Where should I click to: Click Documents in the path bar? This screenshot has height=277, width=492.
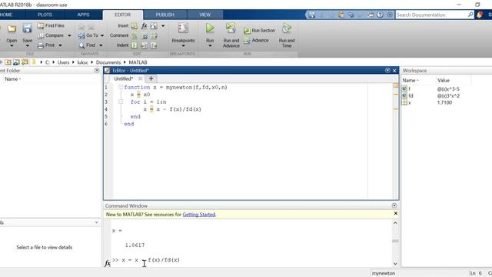108,62
